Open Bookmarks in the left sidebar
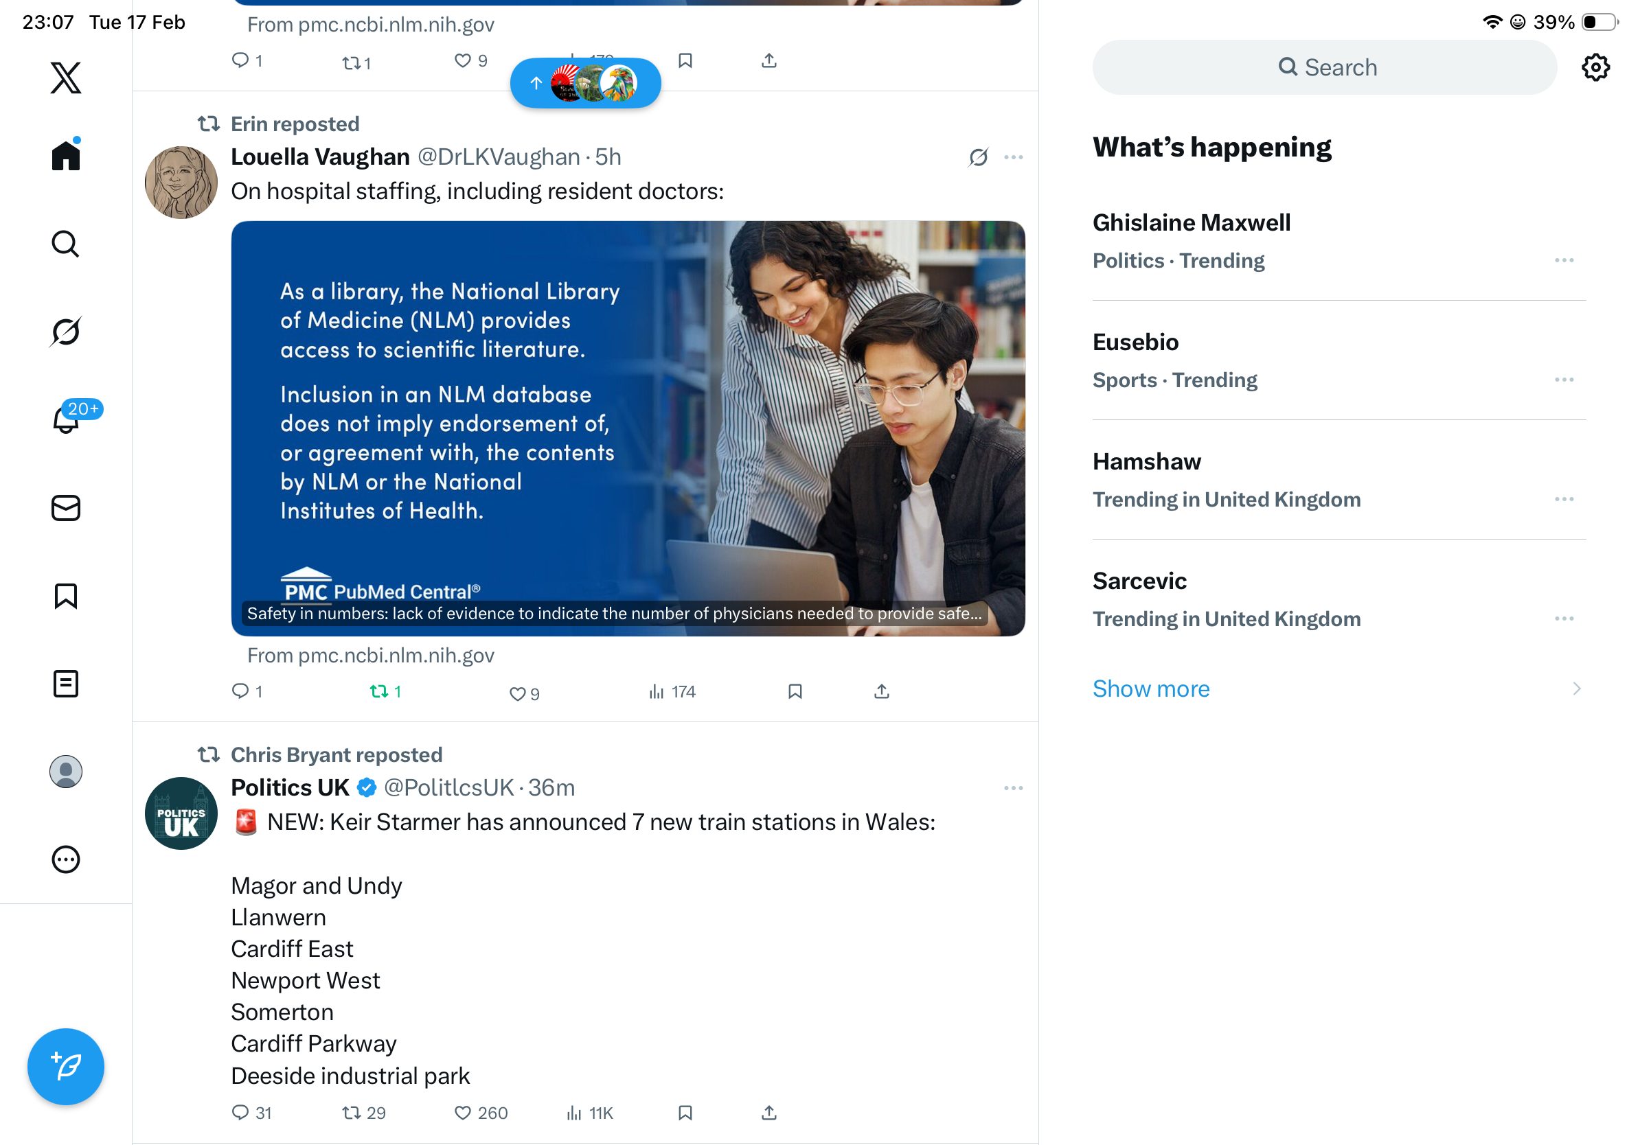The width and height of the screenshot is (1640, 1145). (x=66, y=596)
